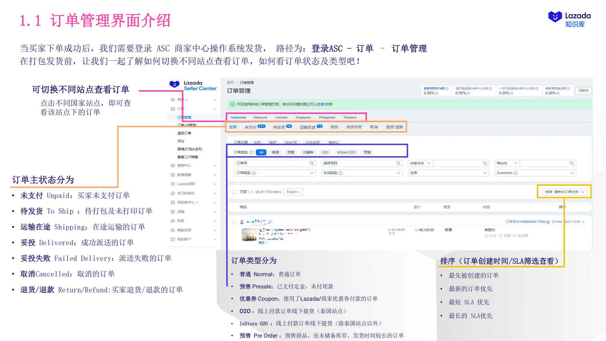Click the 数据洞察 sidebar icon

(172, 174)
